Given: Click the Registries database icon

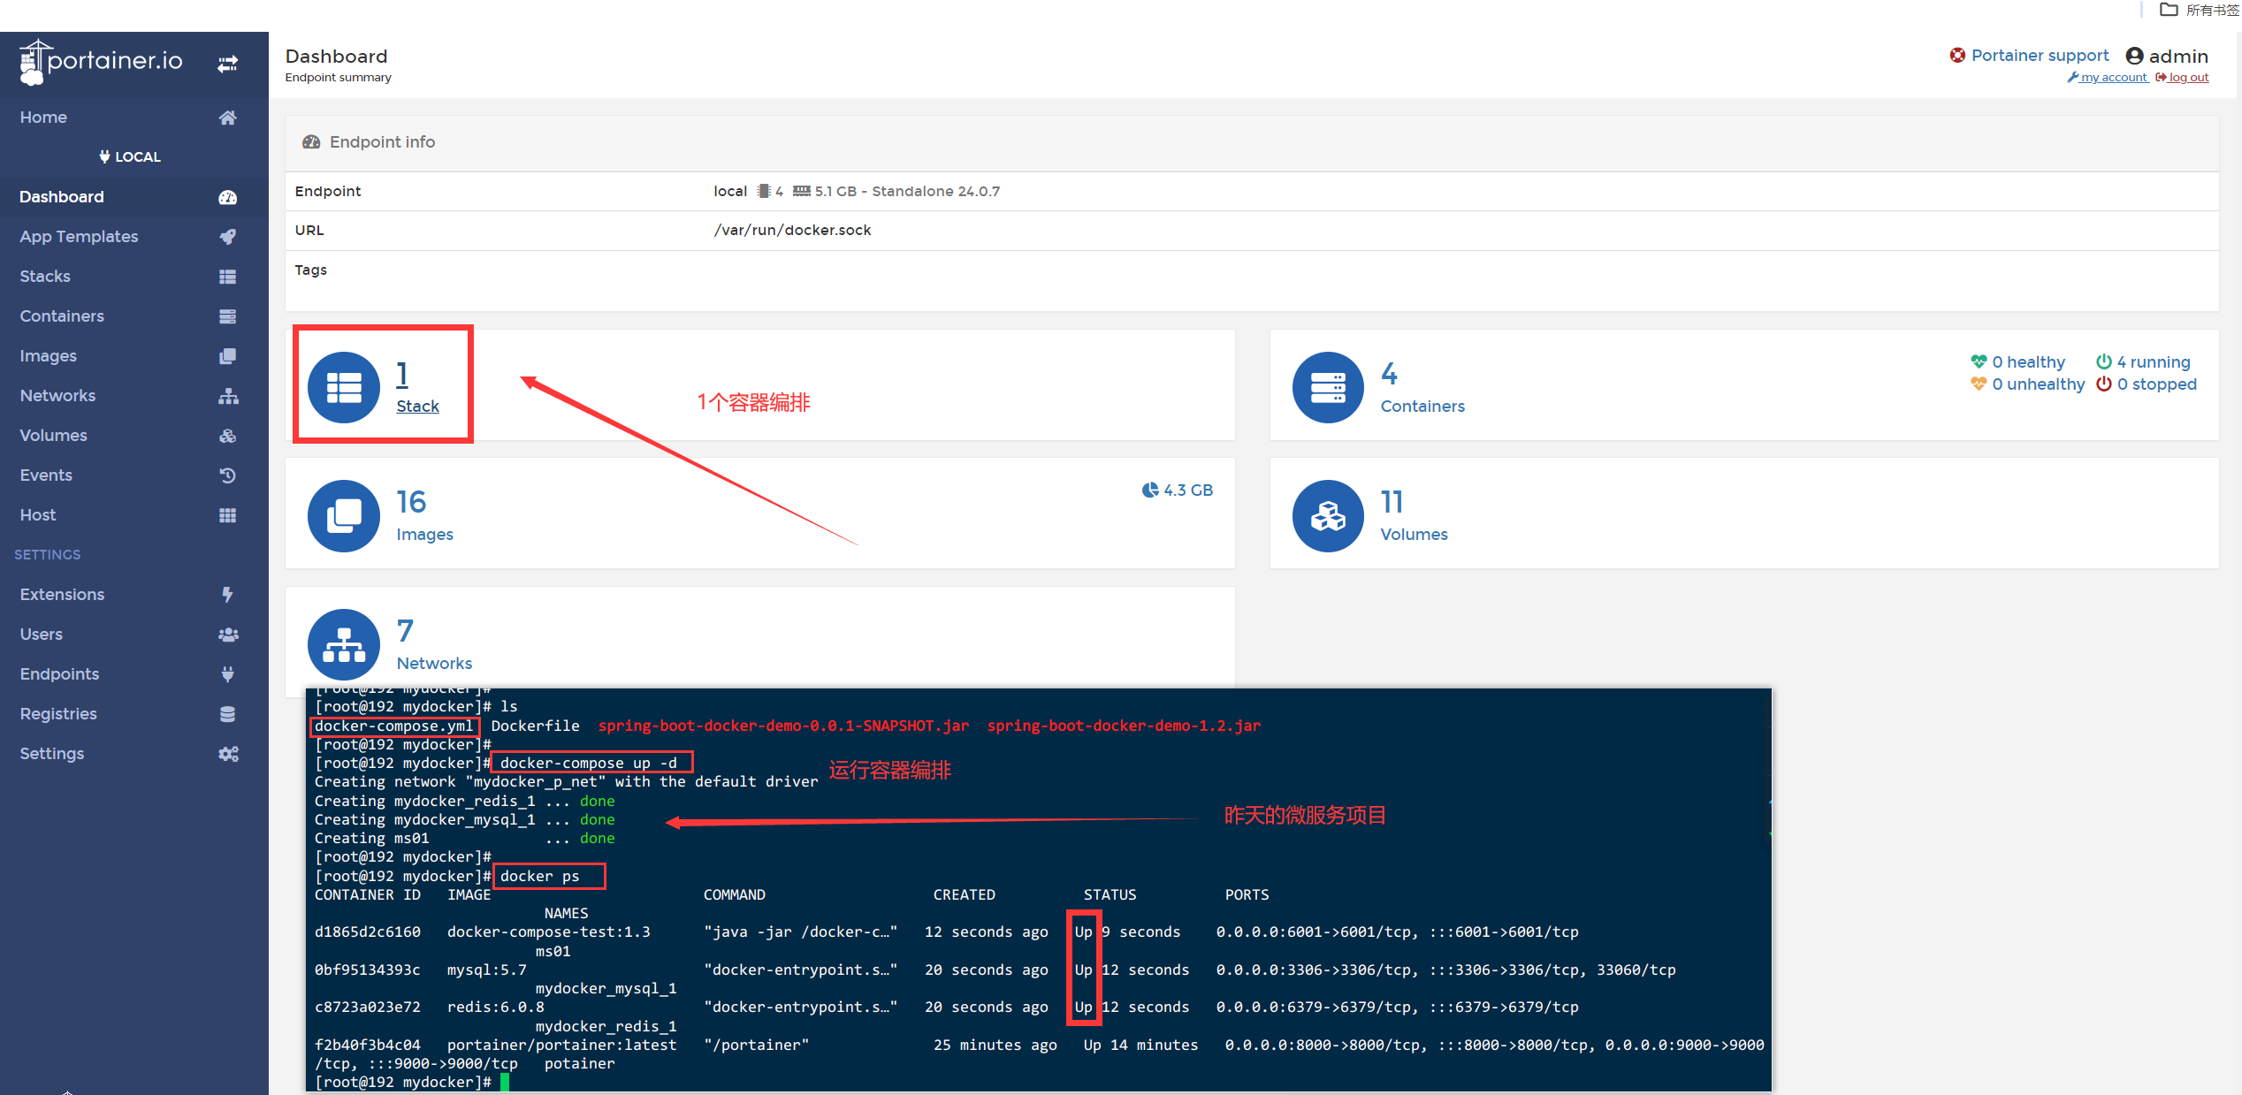Looking at the screenshot, I should click(x=228, y=714).
